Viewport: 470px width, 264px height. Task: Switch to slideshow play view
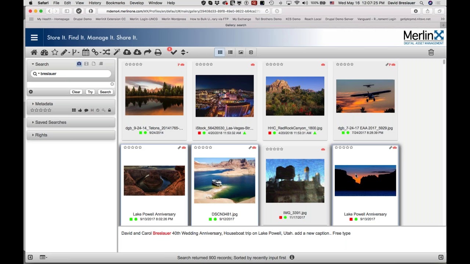(x=251, y=52)
